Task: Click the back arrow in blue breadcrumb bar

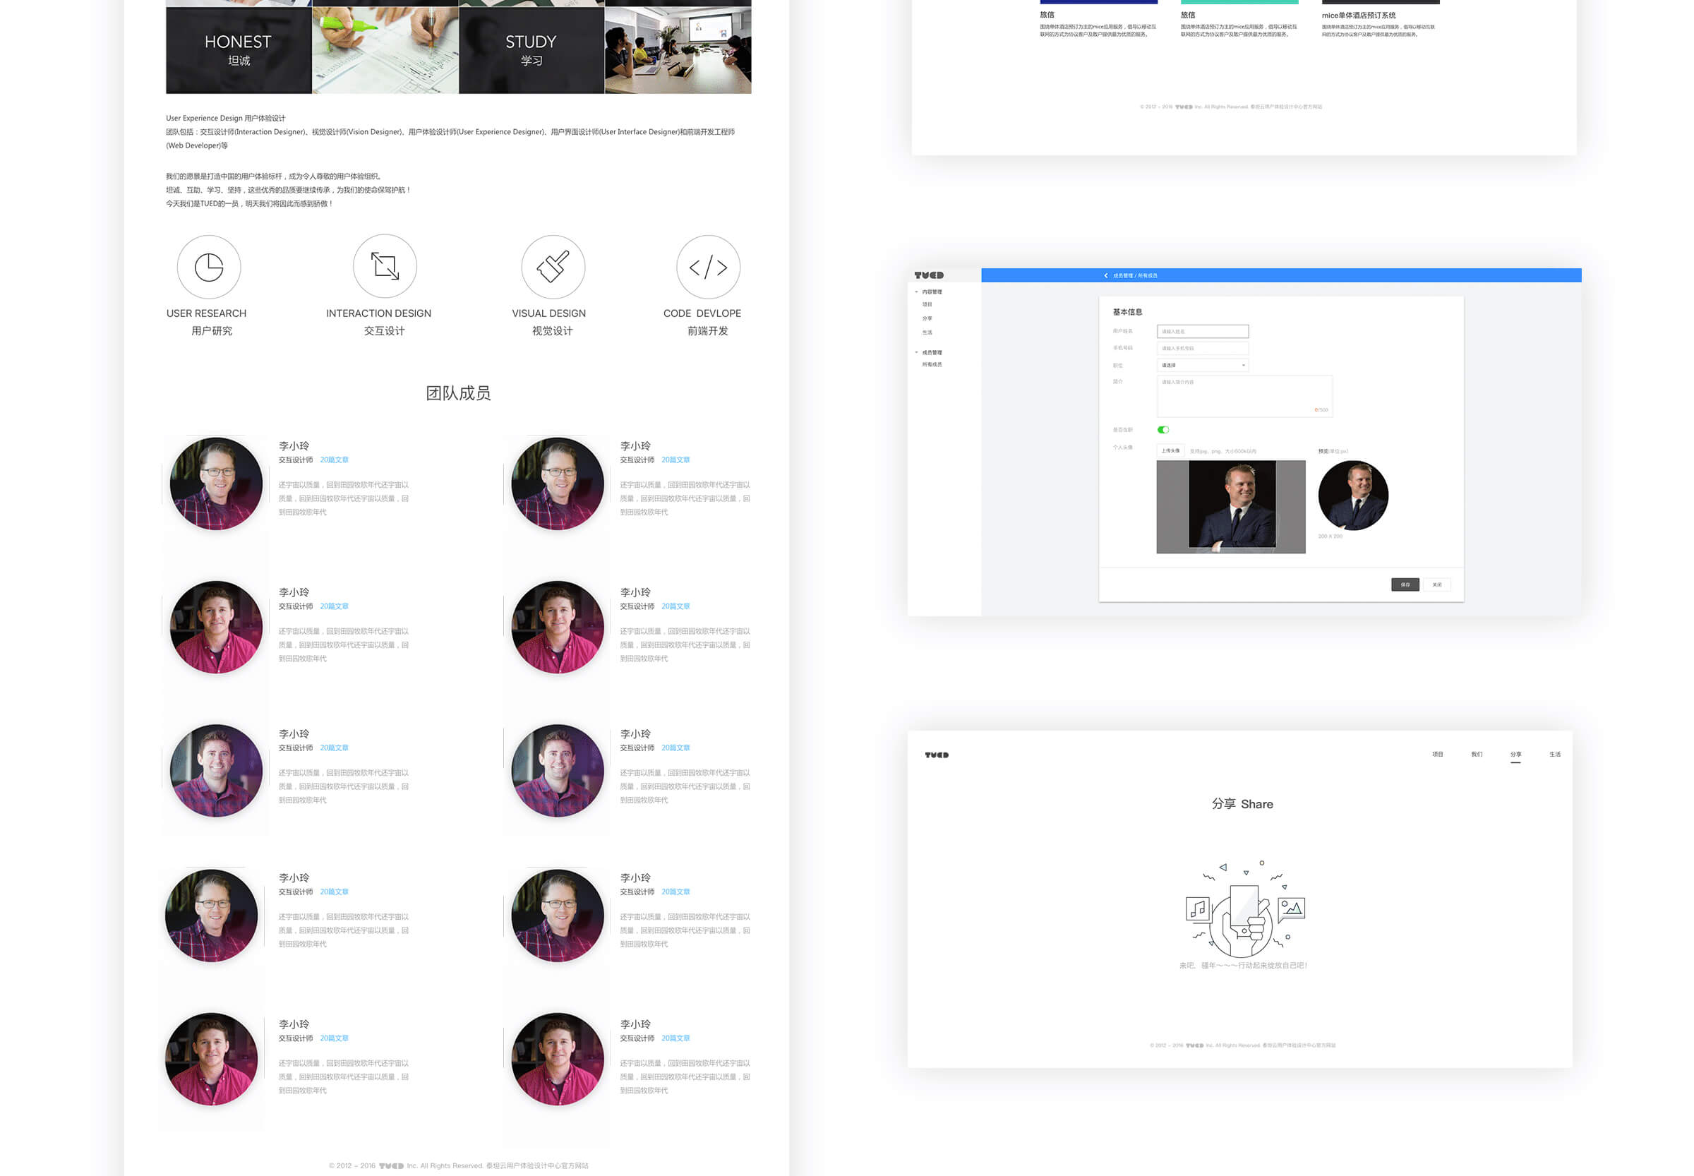Action: (1105, 275)
